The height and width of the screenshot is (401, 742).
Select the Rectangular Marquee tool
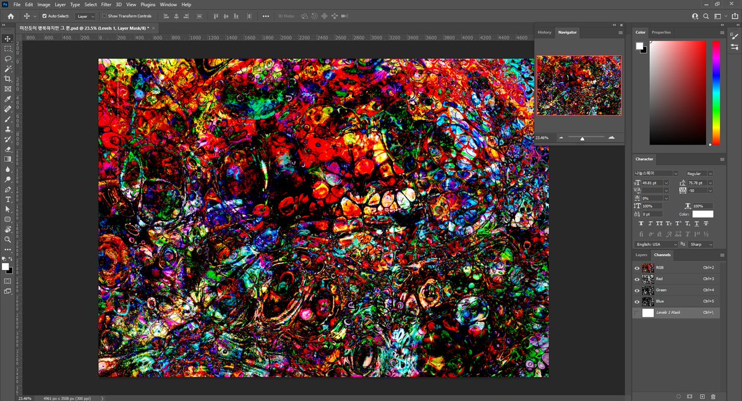[8, 48]
